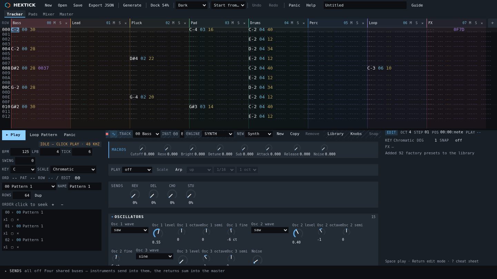
Task: Open the KEY dropdown showing C
Action: (x=23, y=169)
